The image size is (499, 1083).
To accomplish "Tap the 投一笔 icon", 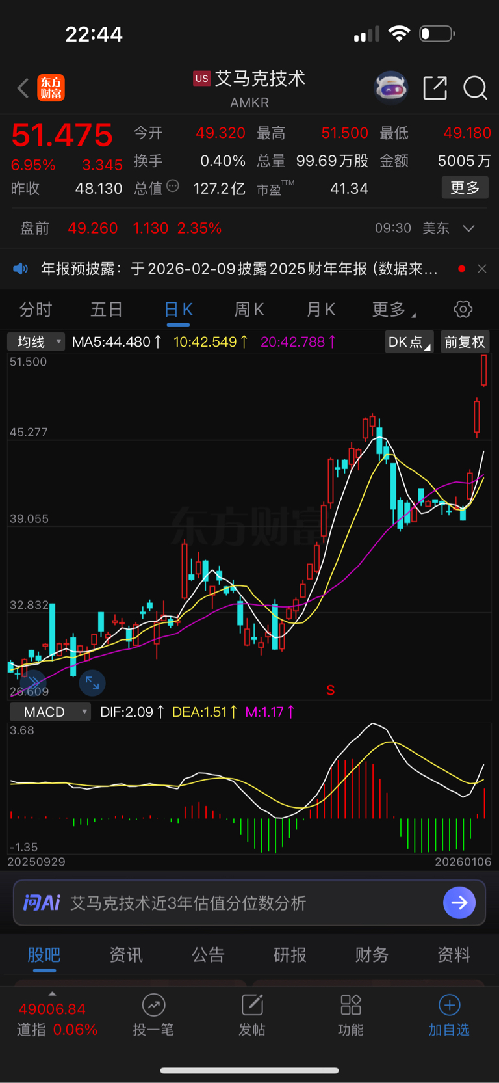I will pos(153,1005).
